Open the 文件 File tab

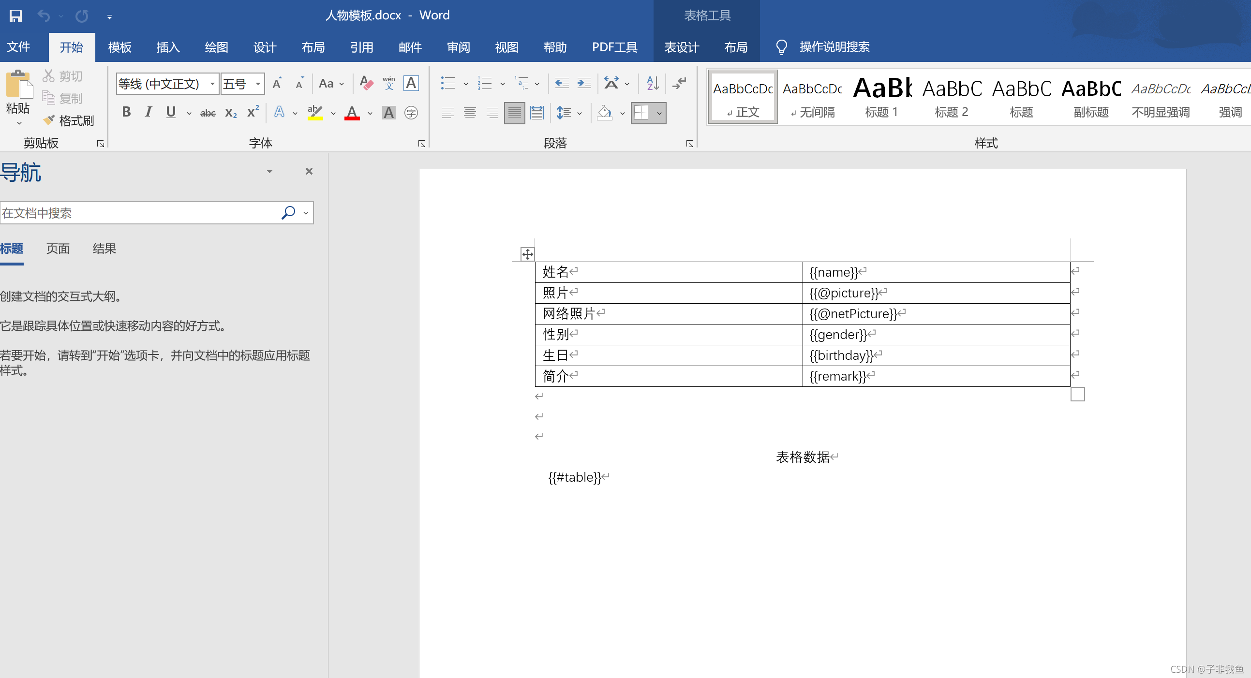tap(18, 47)
